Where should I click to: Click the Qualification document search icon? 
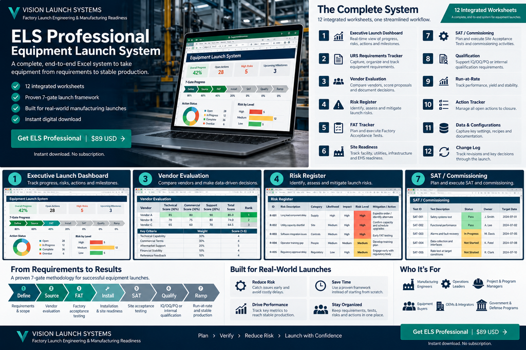[443, 59]
